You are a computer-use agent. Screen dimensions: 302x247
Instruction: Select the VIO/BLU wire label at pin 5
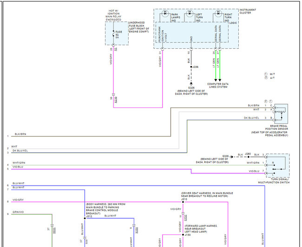point(18,167)
